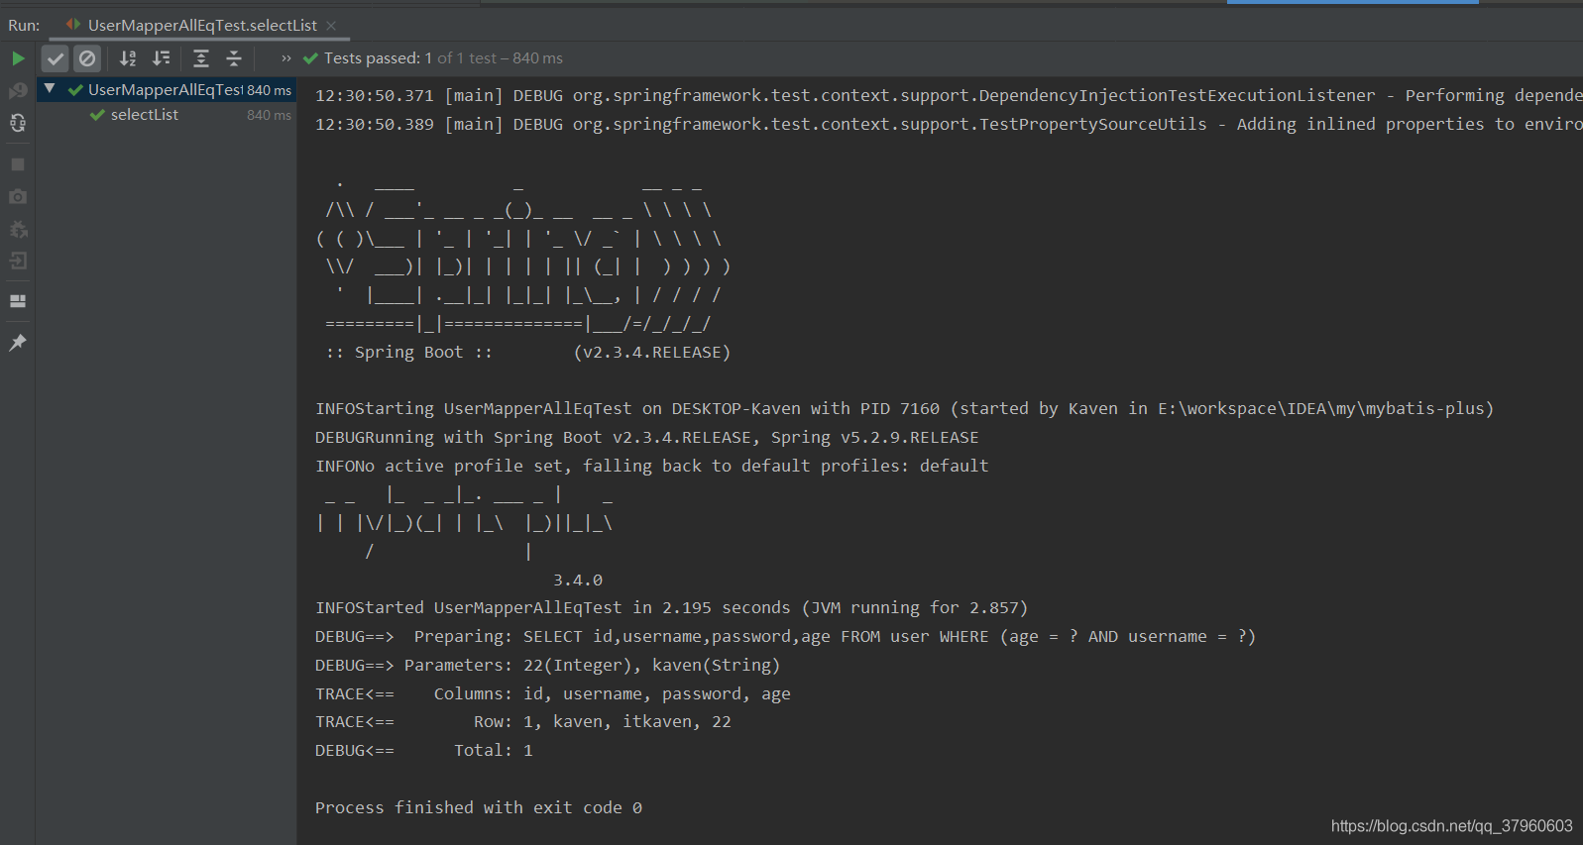This screenshot has width=1583, height=845.
Task: Pin the Run tab with pin icon
Action: pyautogui.click(x=18, y=343)
